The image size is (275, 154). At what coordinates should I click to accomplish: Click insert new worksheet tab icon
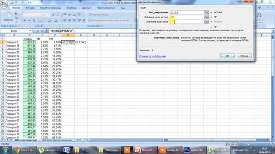tap(86, 140)
